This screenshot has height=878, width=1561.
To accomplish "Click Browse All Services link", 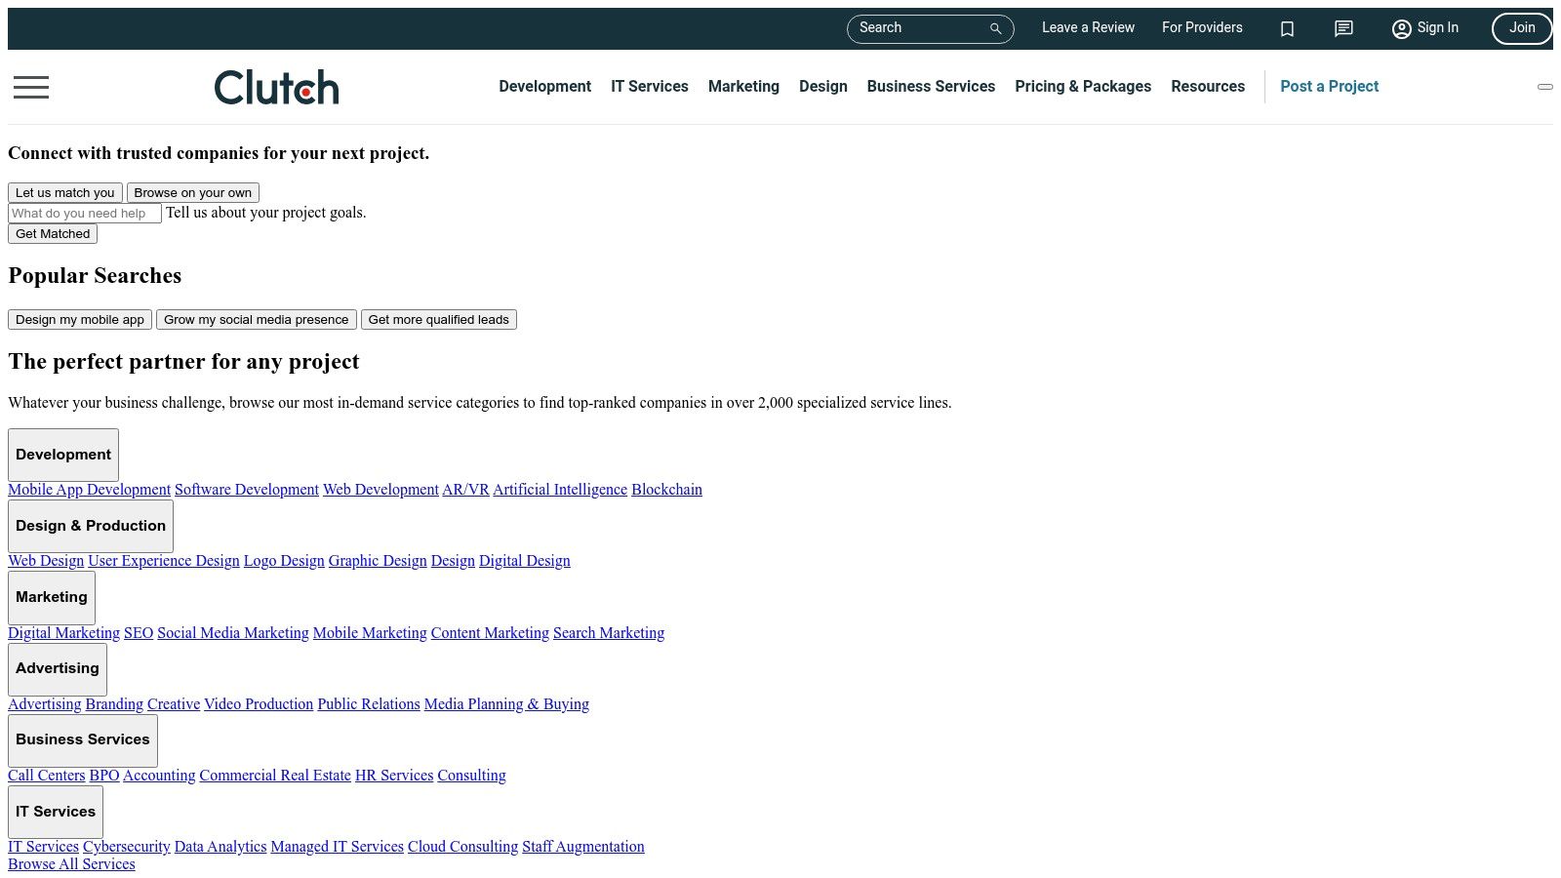I will coord(71,864).
